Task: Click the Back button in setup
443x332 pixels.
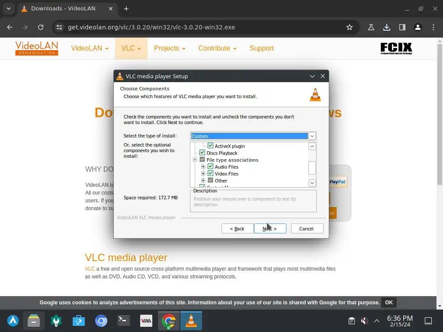Action: 238,229
